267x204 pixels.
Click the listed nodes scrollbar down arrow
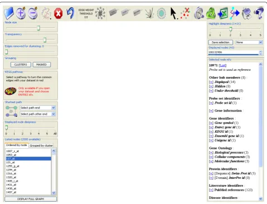(54, 193)
